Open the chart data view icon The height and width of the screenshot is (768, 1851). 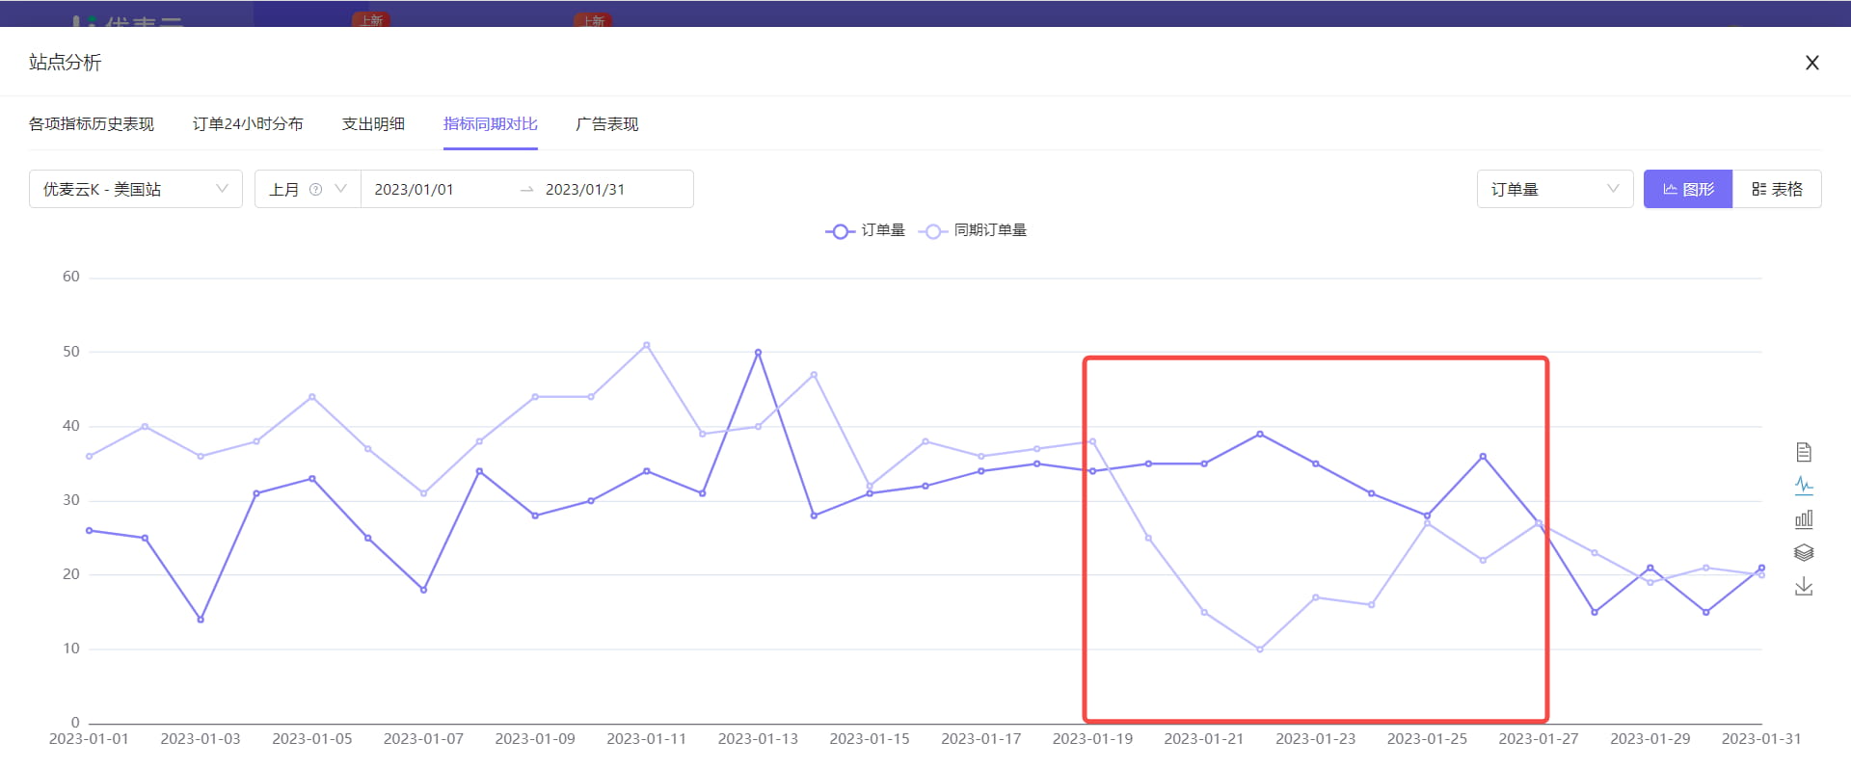(1804, 452)
